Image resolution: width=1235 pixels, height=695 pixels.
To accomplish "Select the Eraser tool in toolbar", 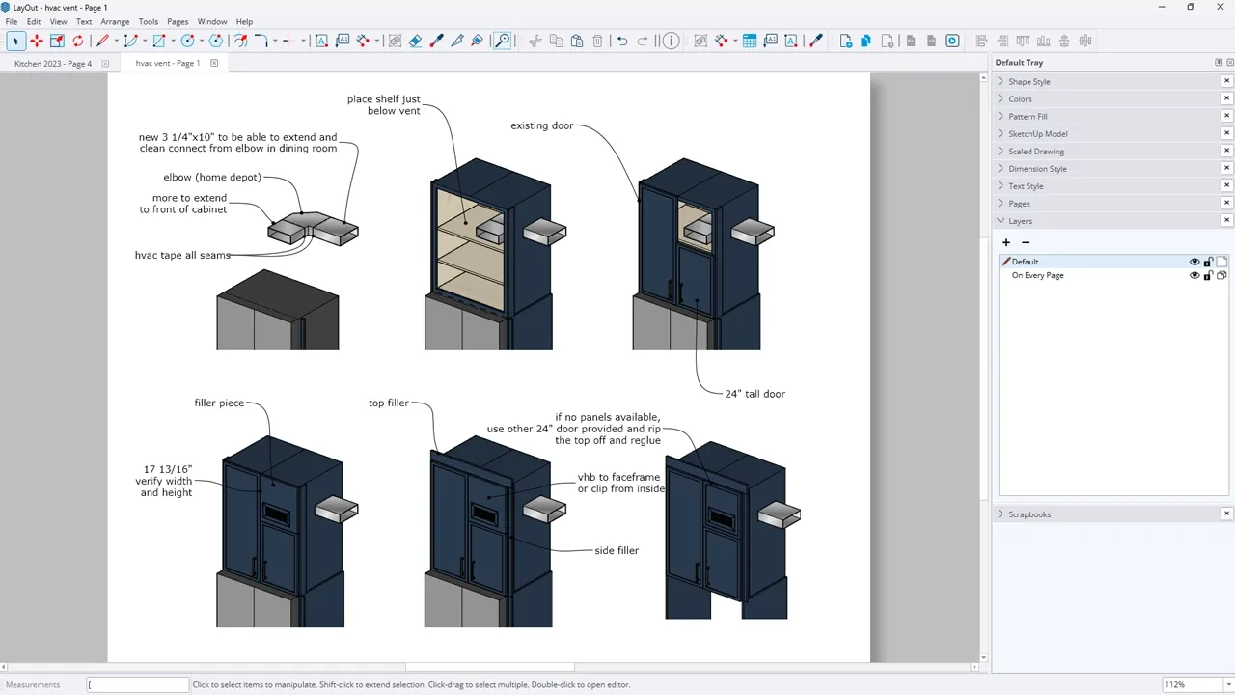I will coord(415,41).
